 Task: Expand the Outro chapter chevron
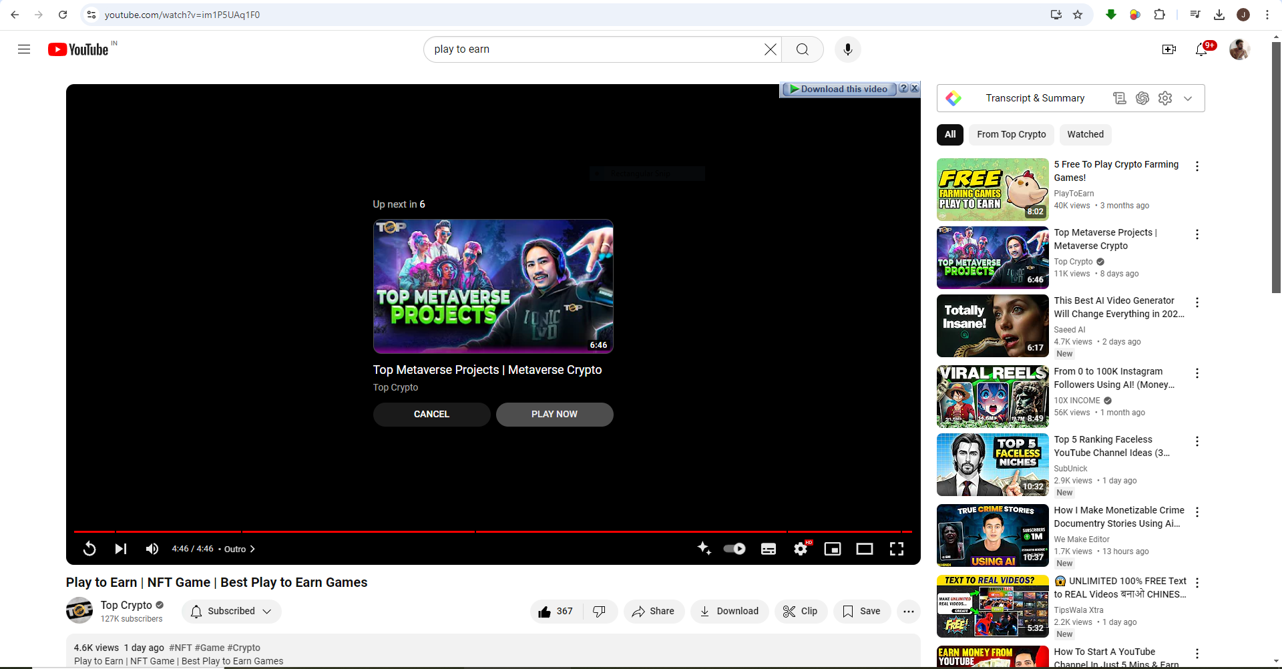pyautogui.click(x=252, y=549)
